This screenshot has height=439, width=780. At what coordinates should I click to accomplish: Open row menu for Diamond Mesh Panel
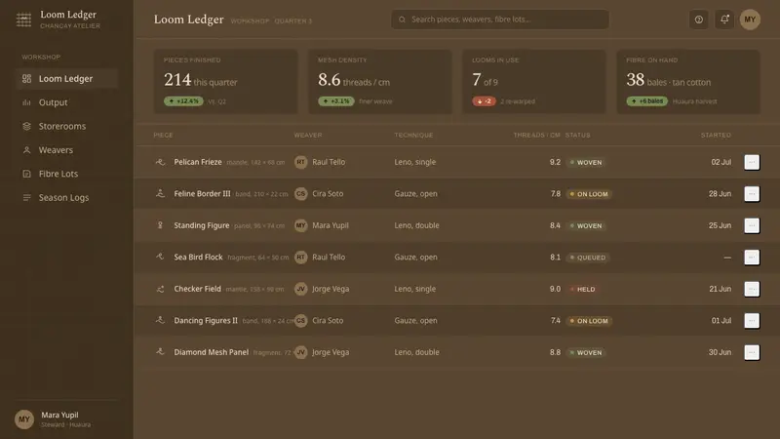pyautogui.click(x=752, y=352)
